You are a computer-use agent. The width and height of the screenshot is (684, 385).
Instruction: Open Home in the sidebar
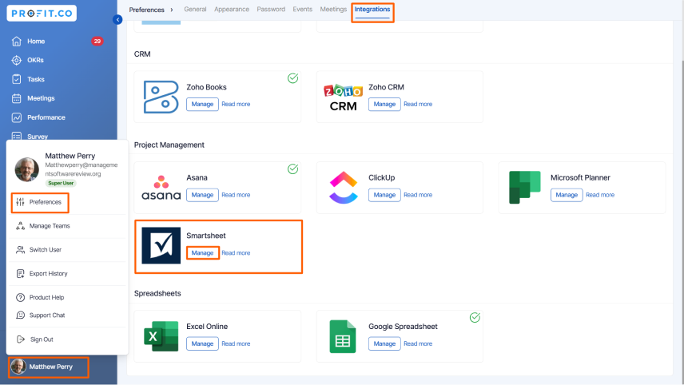click(x=36, y=41)
